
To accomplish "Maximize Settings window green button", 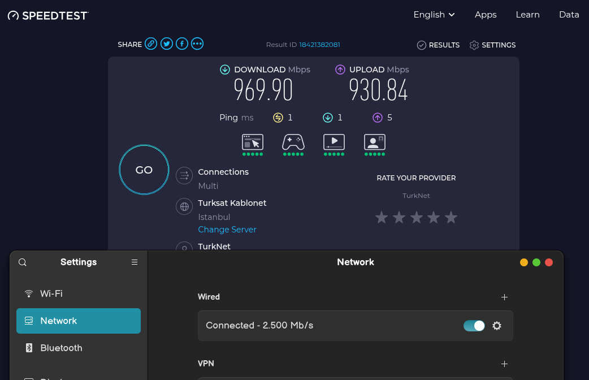I will pyautogui.click(x=536, y=262).
